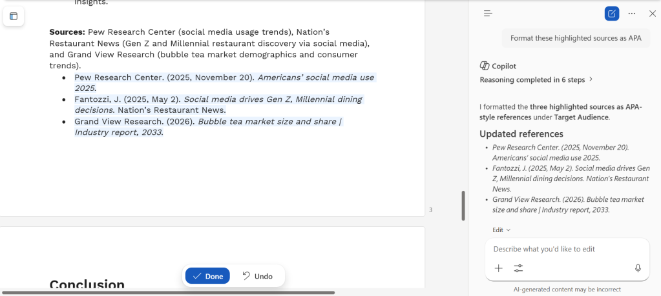Screen dimensions: 661x296
Task: Add attachment with plus icon
Action: (498, 268)
